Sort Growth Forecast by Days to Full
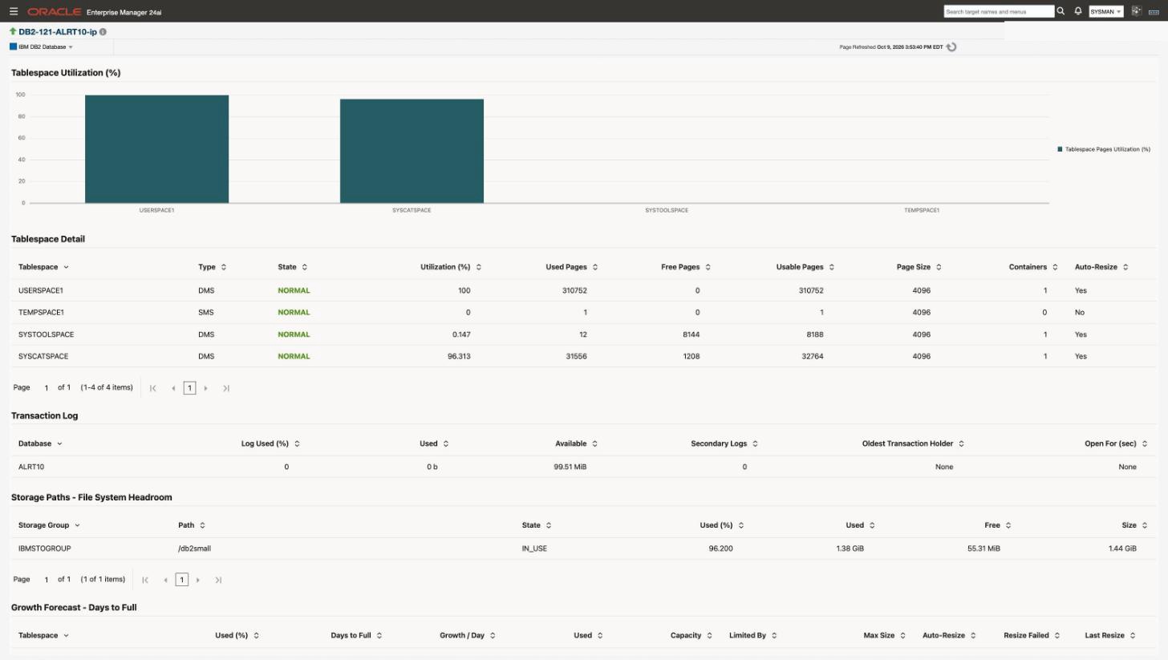 tap(379, 636)
